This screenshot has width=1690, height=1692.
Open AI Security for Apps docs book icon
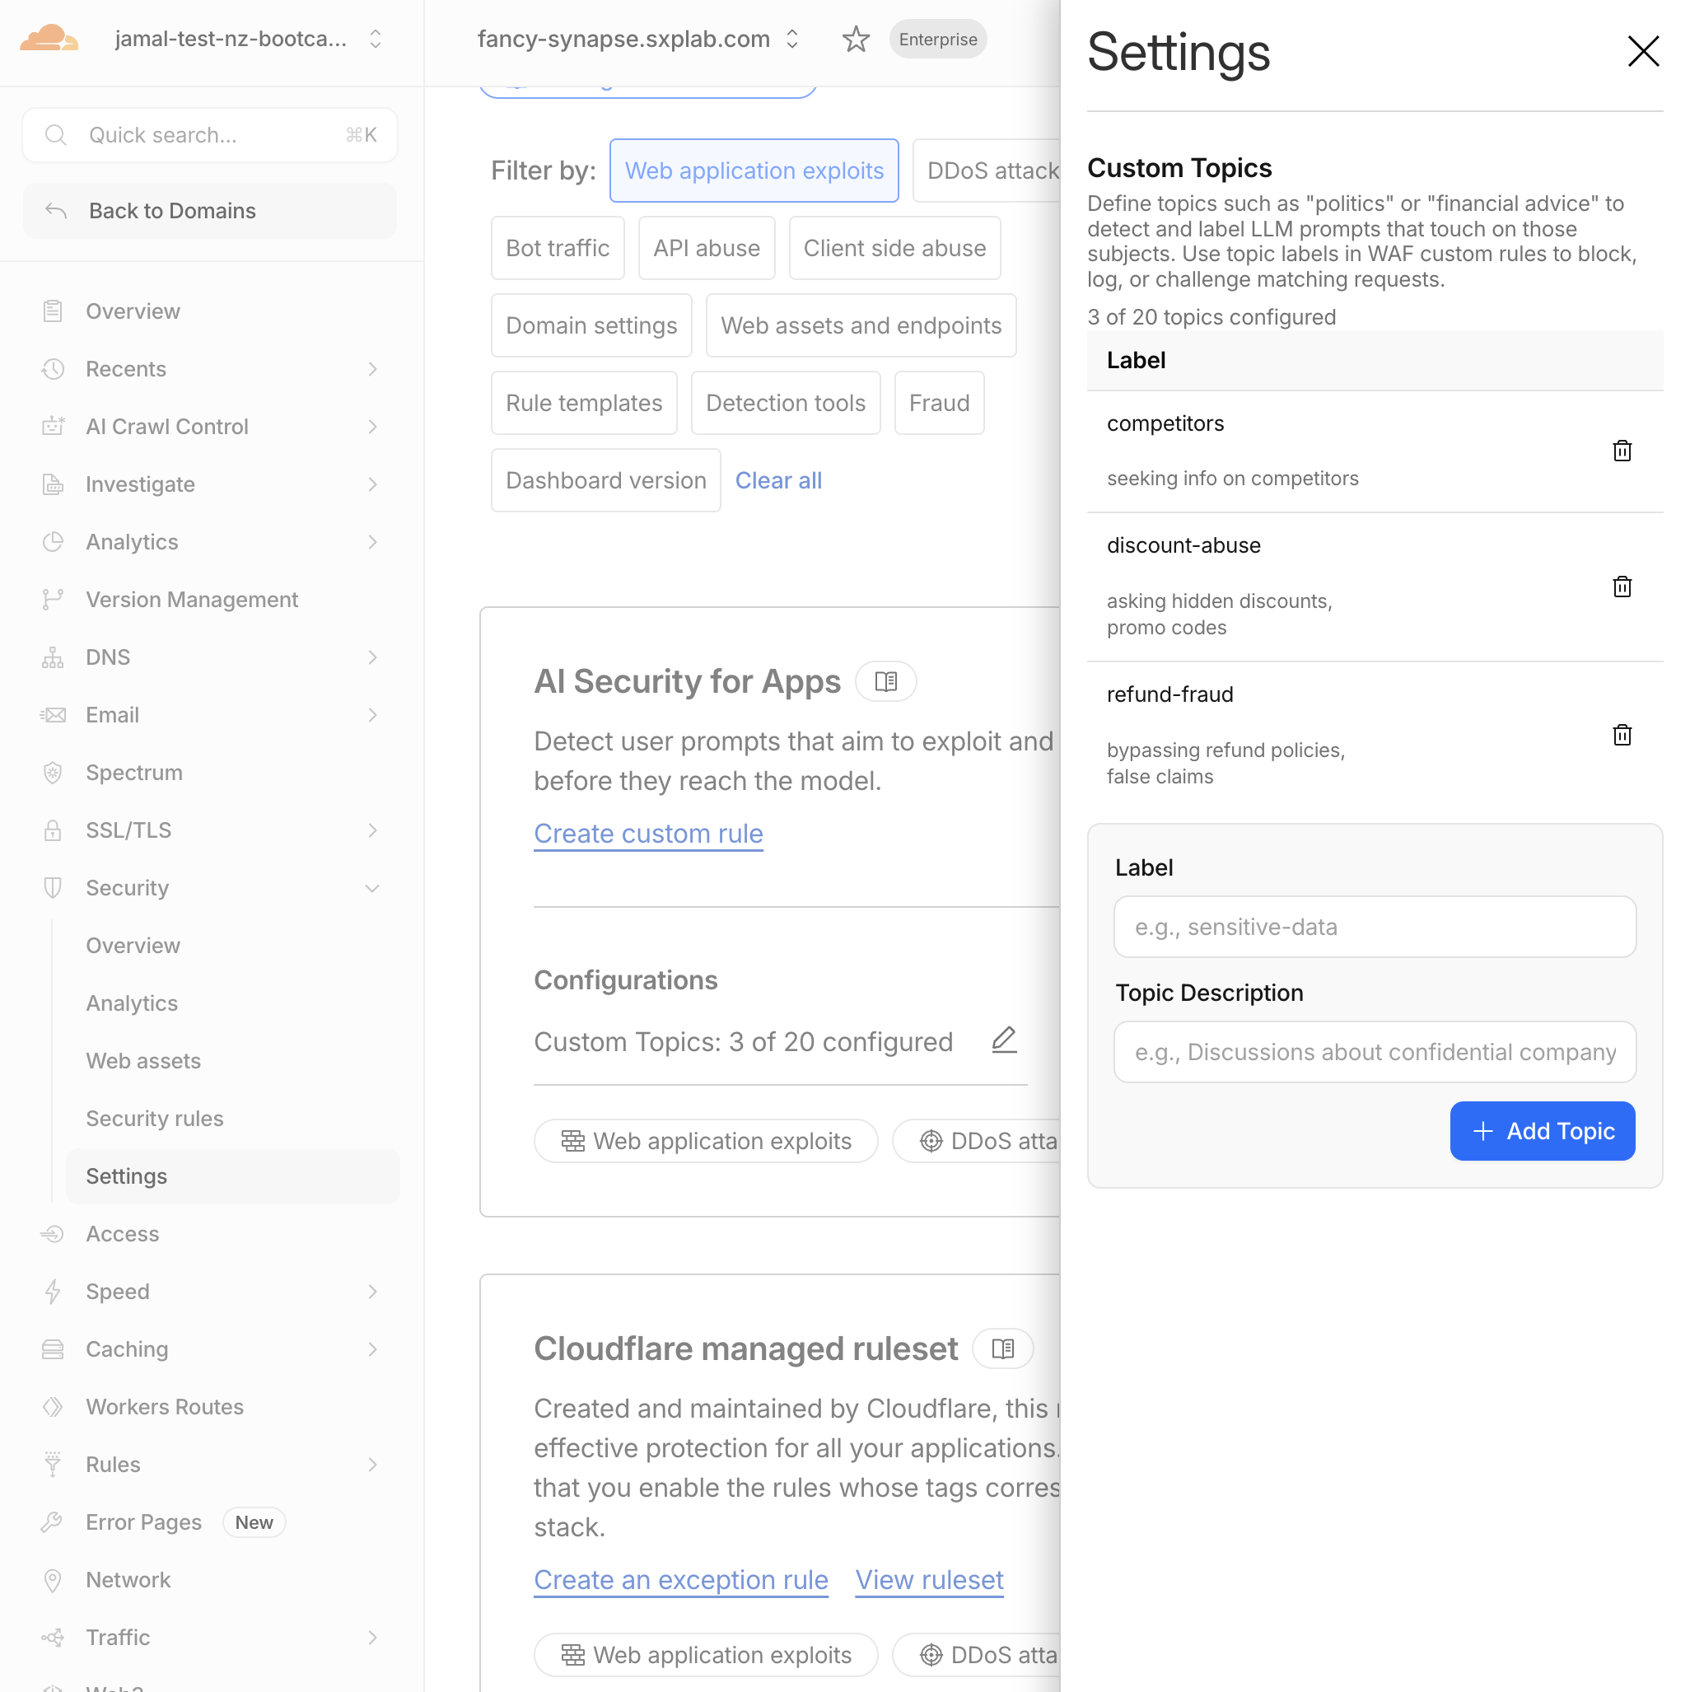885,680
